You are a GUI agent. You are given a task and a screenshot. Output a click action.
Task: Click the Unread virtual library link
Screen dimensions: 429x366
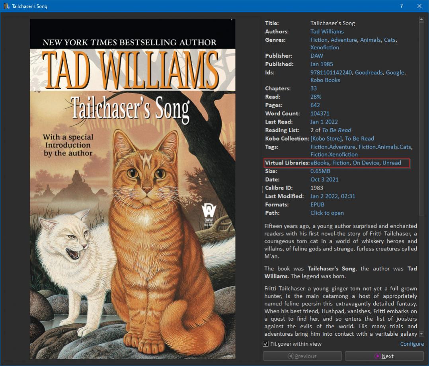point(392,163)
